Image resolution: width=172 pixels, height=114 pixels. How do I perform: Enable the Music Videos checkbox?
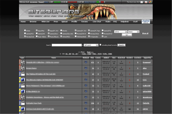(x=37, y=36)
